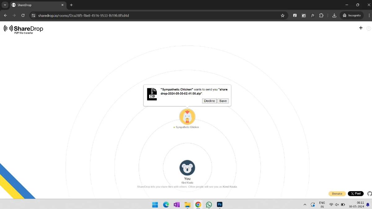Launch Microsoft Edge from the taskbar
Image resolution: width=372 pixels, height=209 pixels.
pos(166,204)
